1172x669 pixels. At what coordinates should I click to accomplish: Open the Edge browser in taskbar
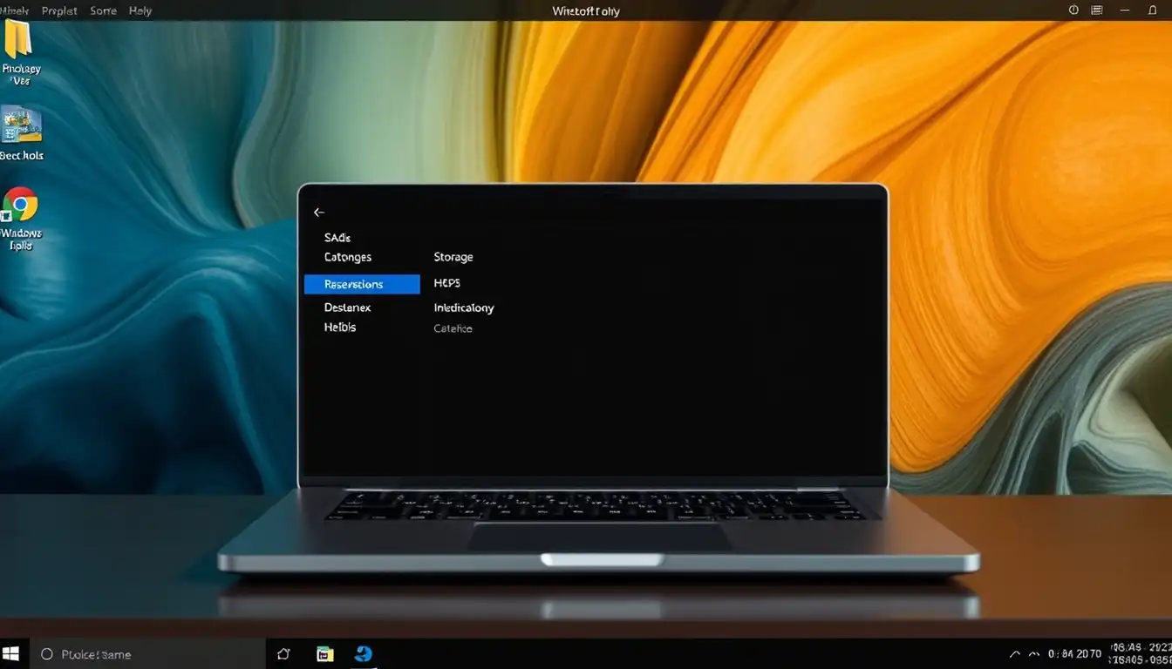tap(364, 653)
